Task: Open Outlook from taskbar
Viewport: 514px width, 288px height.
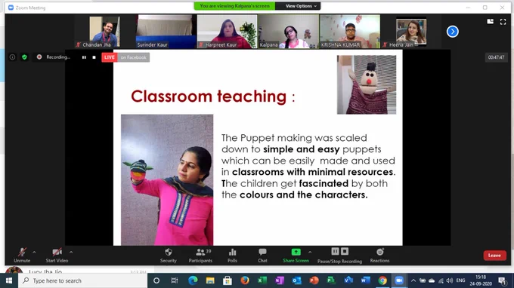Action: tap(297, 280)
